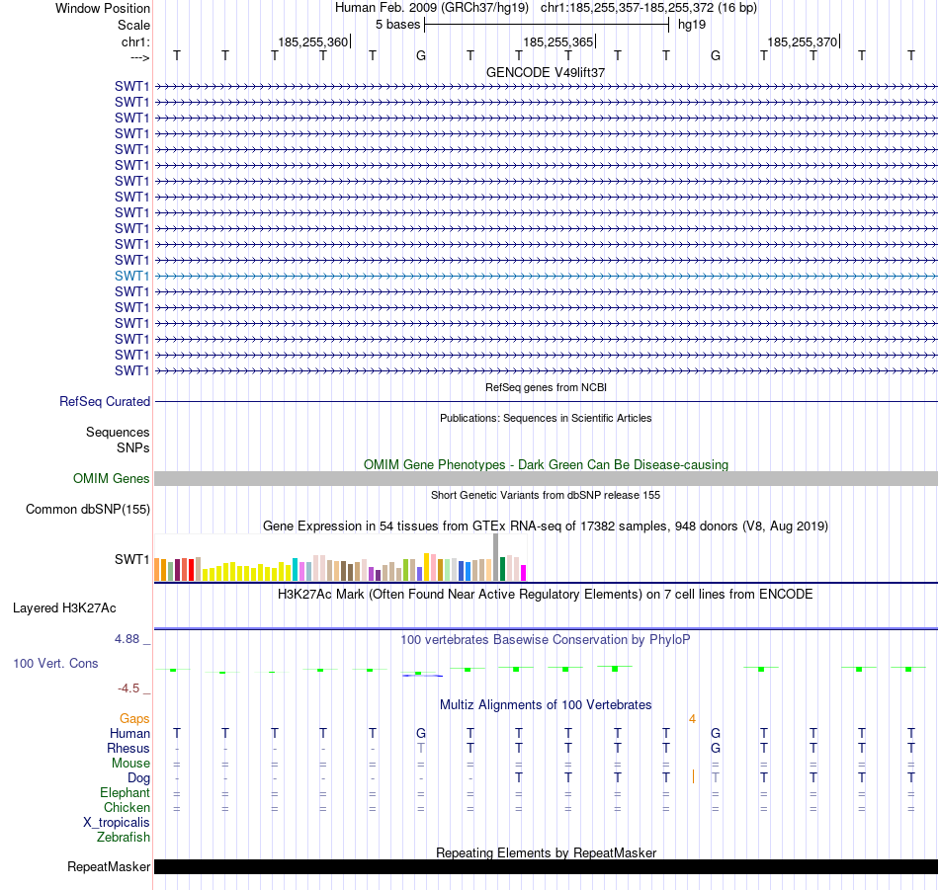Select the X_tropicalis species label
This screenshot has width=939, height=890.
click(117, 823)
